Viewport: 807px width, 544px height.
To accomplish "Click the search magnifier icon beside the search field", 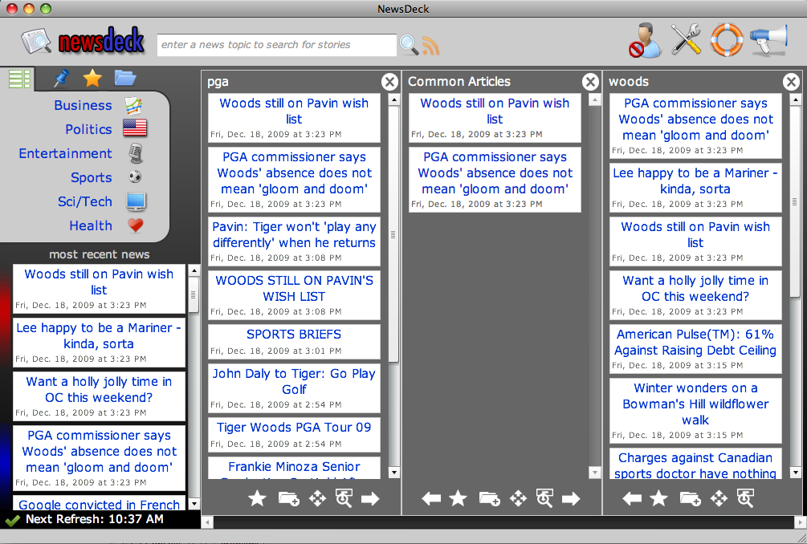I will [x=410, y=45].
